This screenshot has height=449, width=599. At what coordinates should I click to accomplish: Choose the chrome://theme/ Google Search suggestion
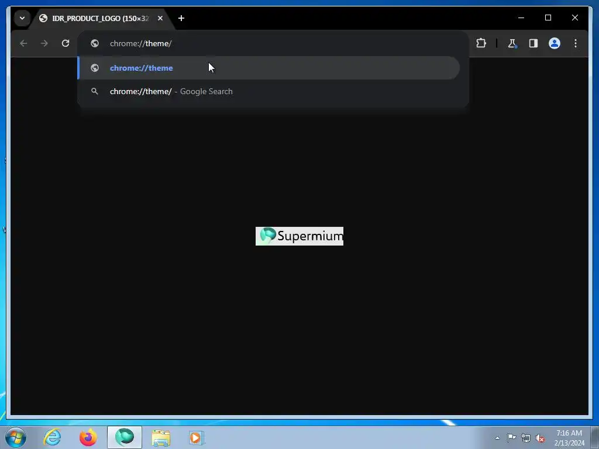269,92
